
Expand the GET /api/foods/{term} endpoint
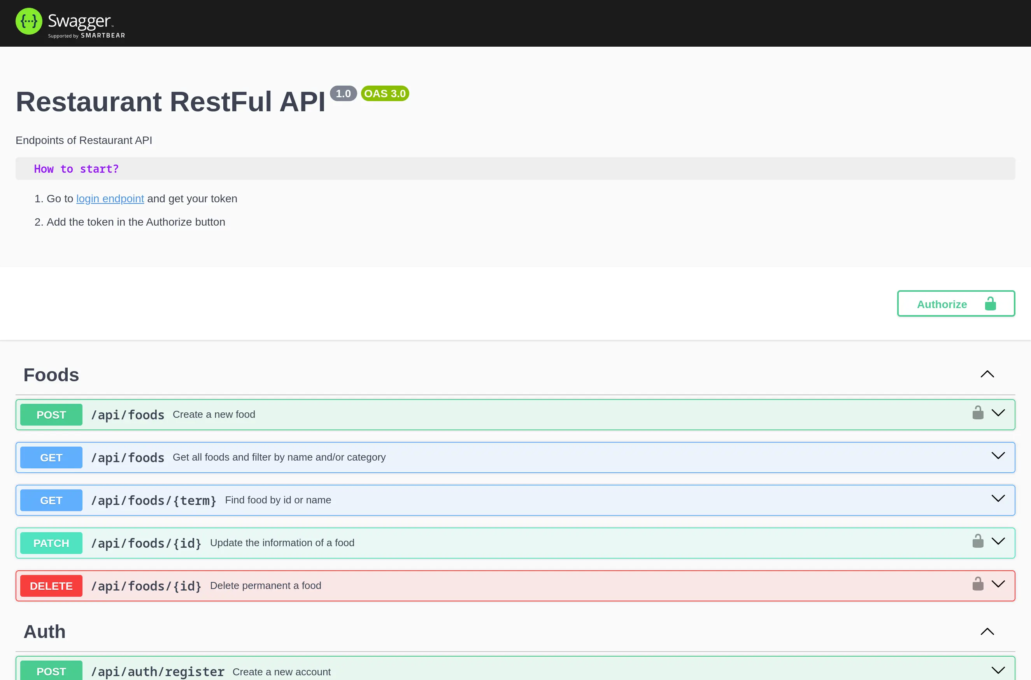pyautogui.click(x=998, y=499)
